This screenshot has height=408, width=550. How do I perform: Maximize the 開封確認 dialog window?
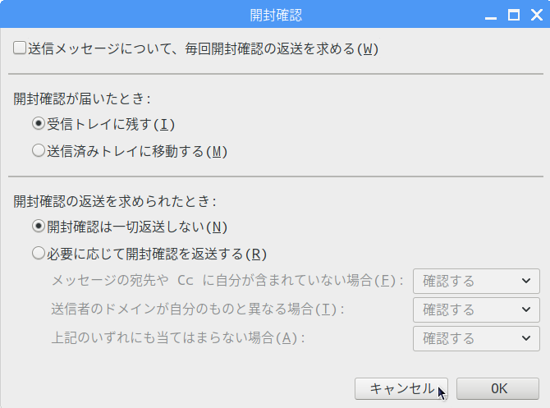[514, 16]
